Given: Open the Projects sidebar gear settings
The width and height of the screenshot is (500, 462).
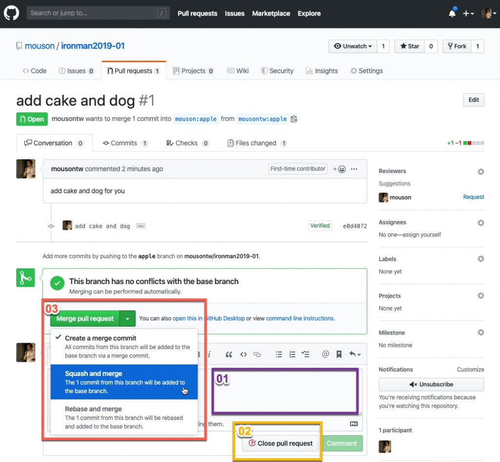Looking at the screenshot, I should coord(480,295).
